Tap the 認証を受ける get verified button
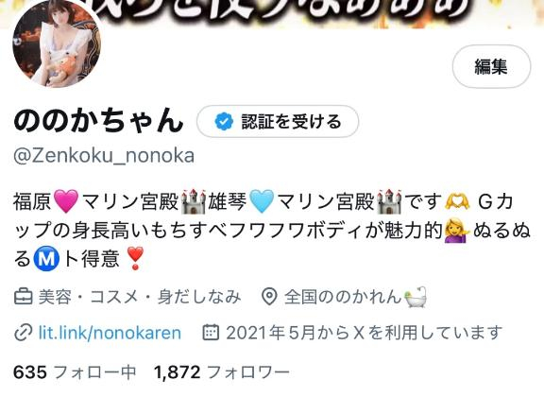Screen dimensions: 544x397 pos(278,122)
